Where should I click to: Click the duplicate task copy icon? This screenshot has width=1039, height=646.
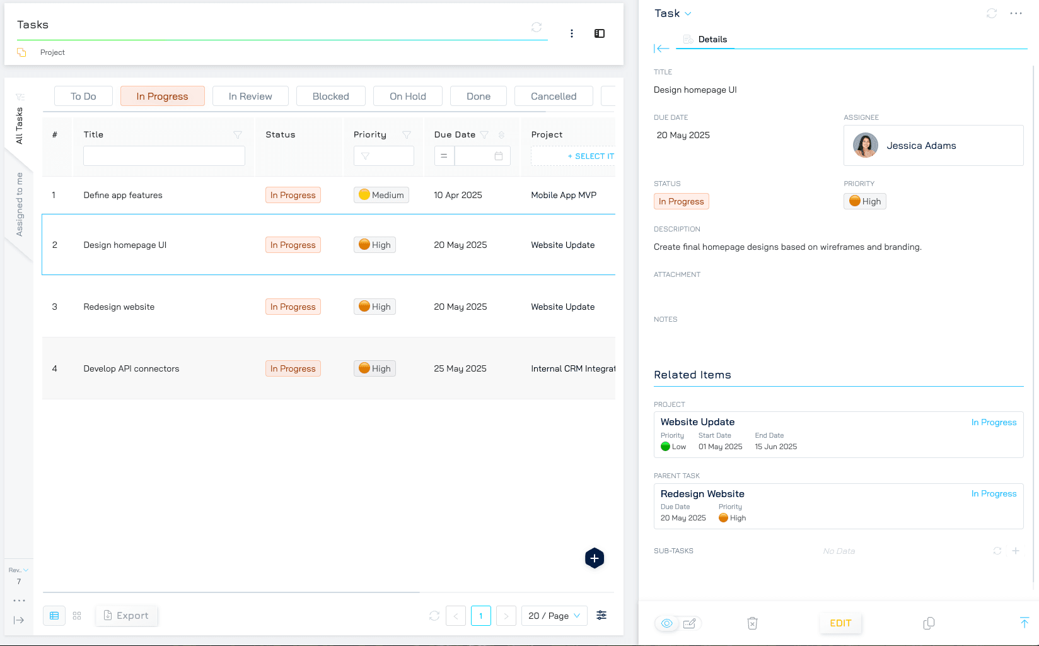(x=929, y=623)
